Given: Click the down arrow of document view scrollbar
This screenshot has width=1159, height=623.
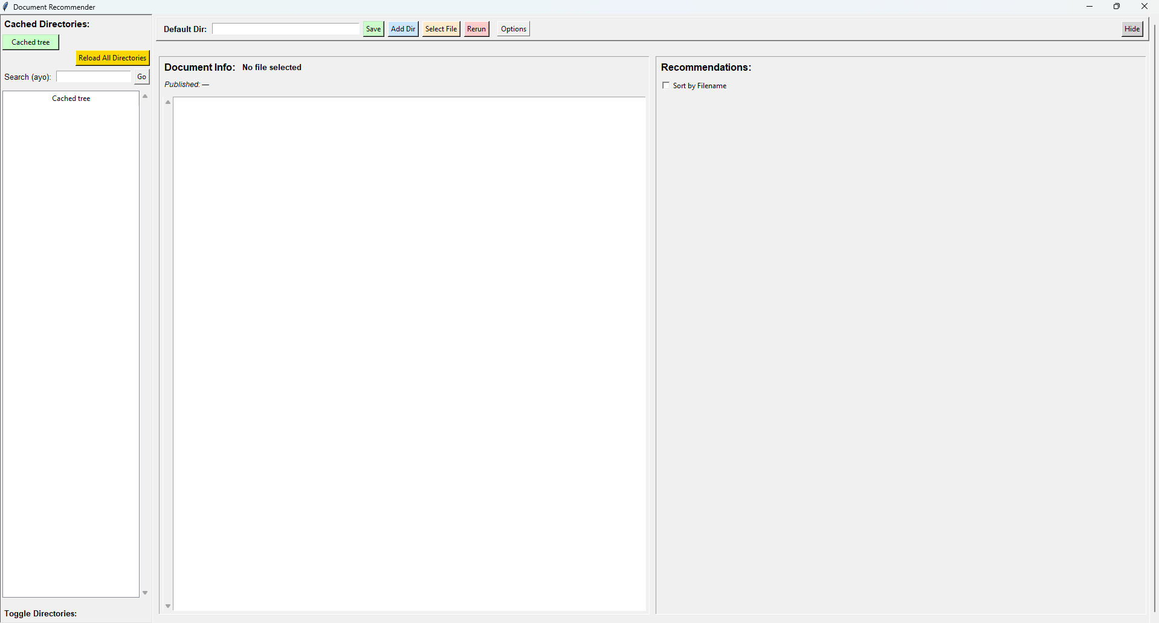Looking at the screenshot, I should point(167,605).
